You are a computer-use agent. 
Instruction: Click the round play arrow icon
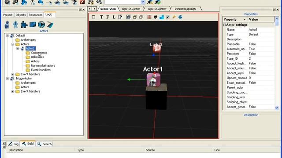click(x=41, y=25)
